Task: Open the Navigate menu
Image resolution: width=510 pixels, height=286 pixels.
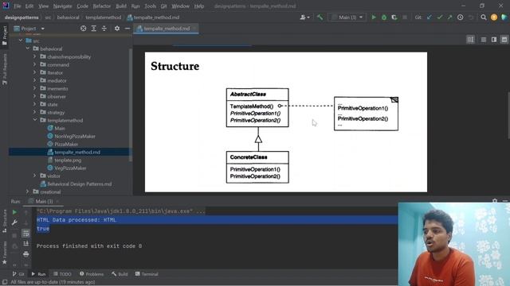Action: click(x=62, y=6)
